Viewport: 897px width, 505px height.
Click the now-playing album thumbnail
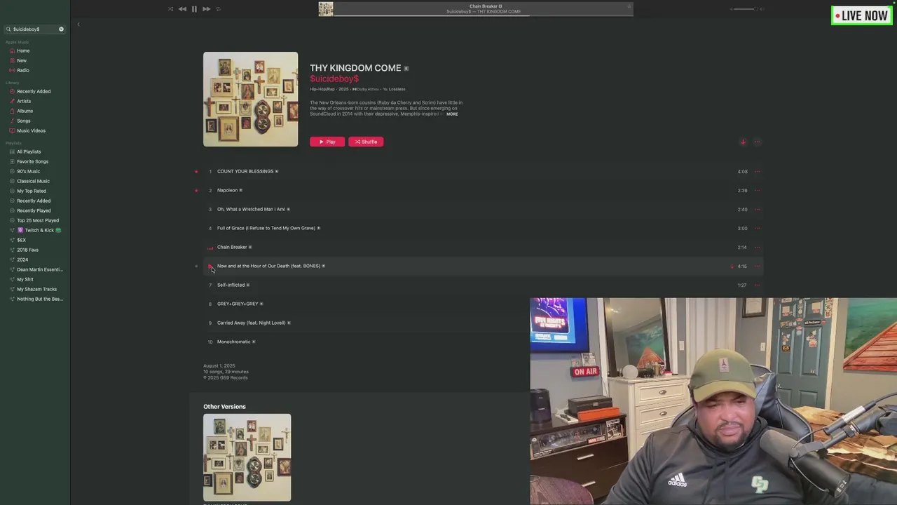tap(326, 8)
